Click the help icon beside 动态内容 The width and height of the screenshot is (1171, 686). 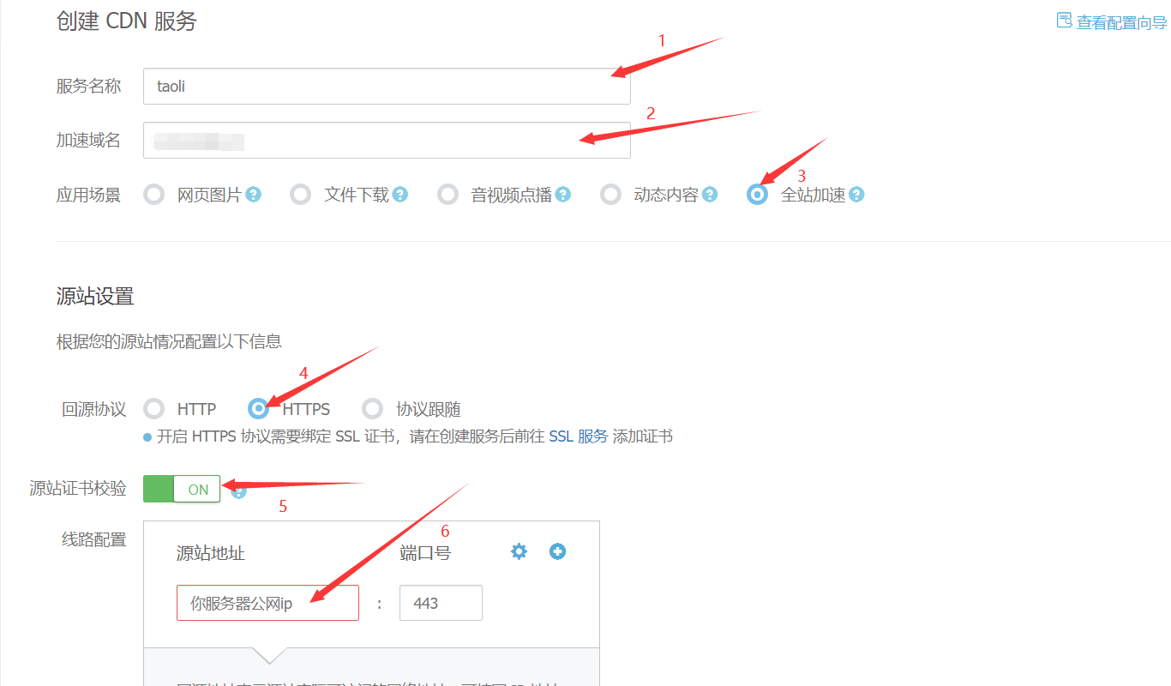[x=710, y=195]
